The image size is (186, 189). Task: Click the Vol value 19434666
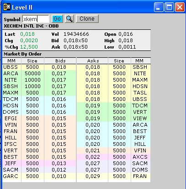(76, 34)
